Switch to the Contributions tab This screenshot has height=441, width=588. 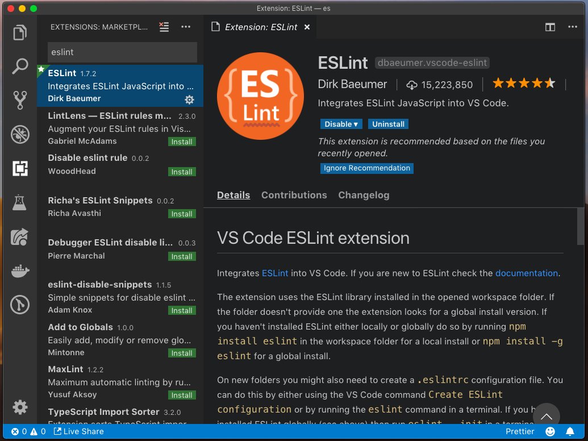tap(294, 195)
